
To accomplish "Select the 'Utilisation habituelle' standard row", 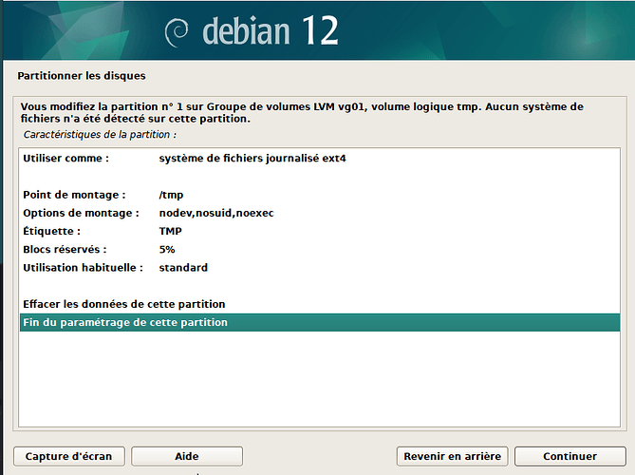I will [x=320, y=268].
